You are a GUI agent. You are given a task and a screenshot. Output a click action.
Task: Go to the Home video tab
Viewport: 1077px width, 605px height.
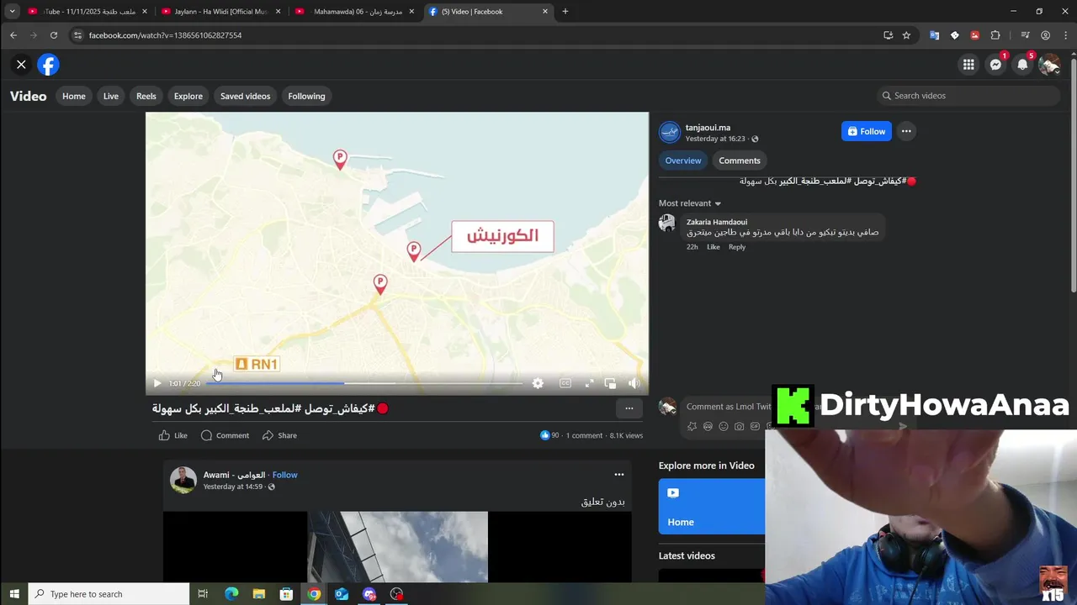74,96
